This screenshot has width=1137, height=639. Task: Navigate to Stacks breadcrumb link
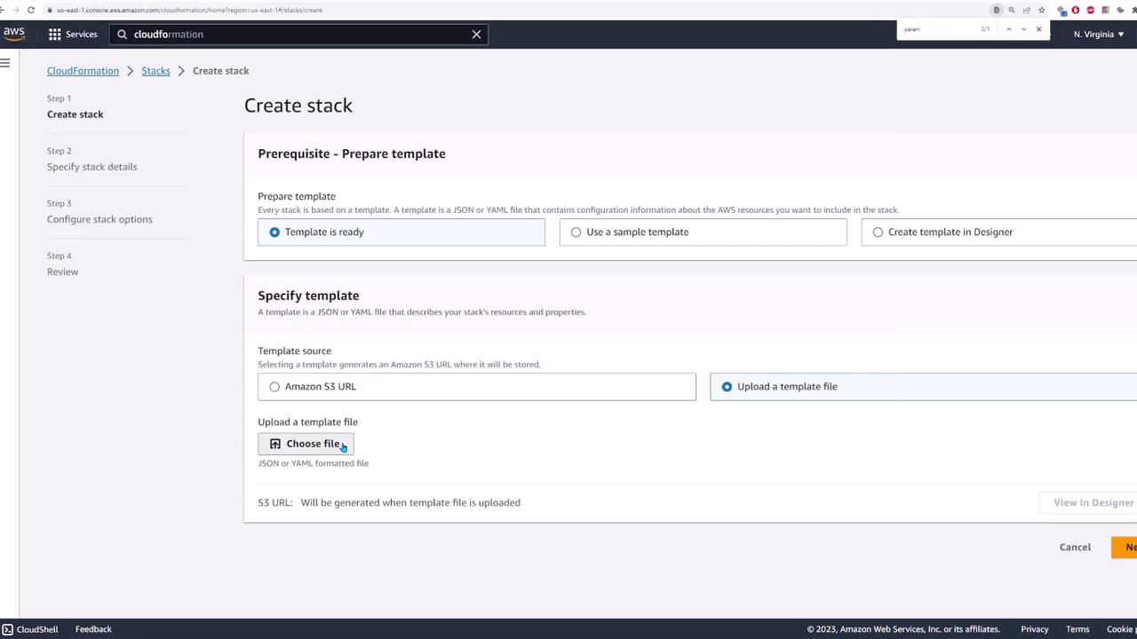[155, 71]
